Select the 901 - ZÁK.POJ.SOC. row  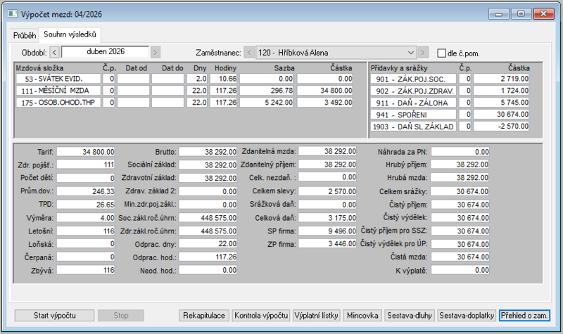click(450, 79)
